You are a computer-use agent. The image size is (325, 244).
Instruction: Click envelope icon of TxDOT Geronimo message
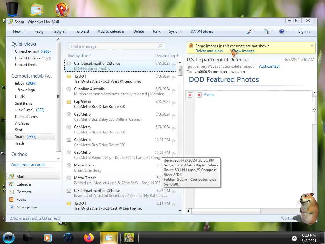[x=69, y=76]
